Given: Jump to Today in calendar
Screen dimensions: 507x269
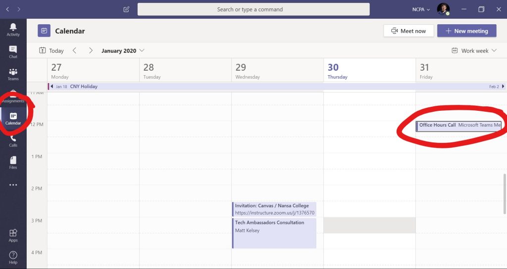Looking at the screenshot, I should (51, 50).
